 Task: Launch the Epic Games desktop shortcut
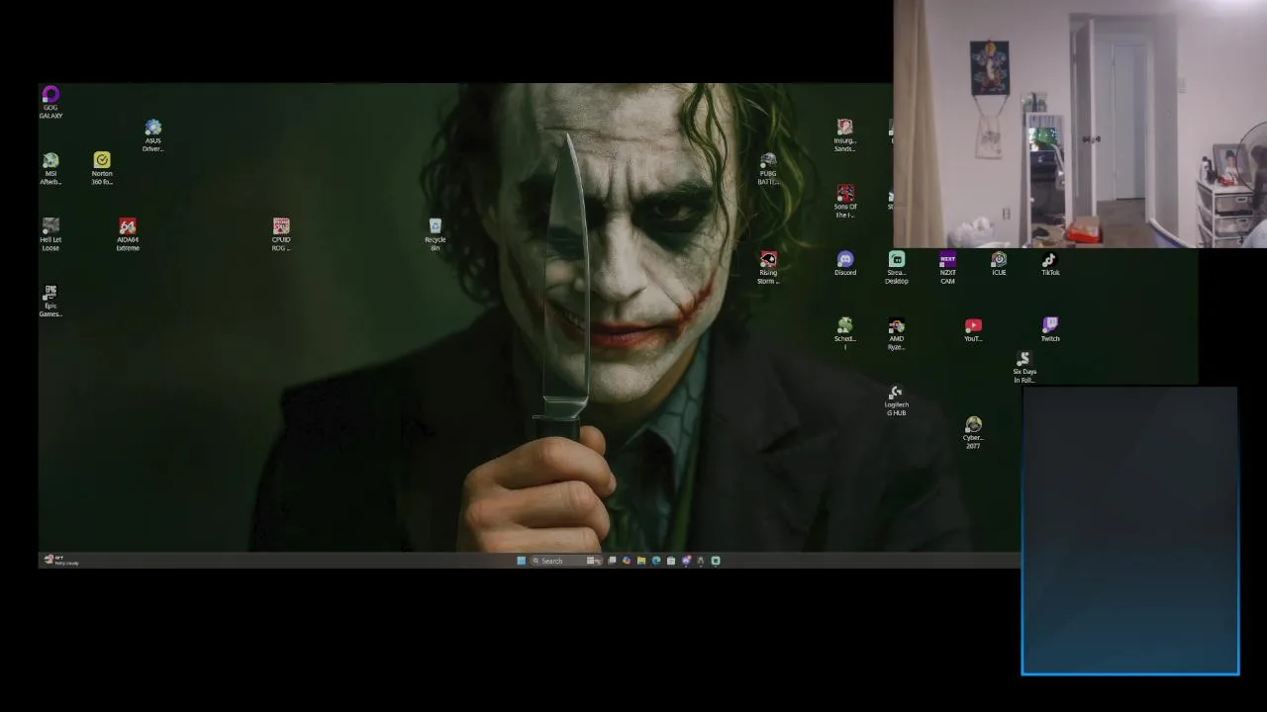tap(50, 301)
